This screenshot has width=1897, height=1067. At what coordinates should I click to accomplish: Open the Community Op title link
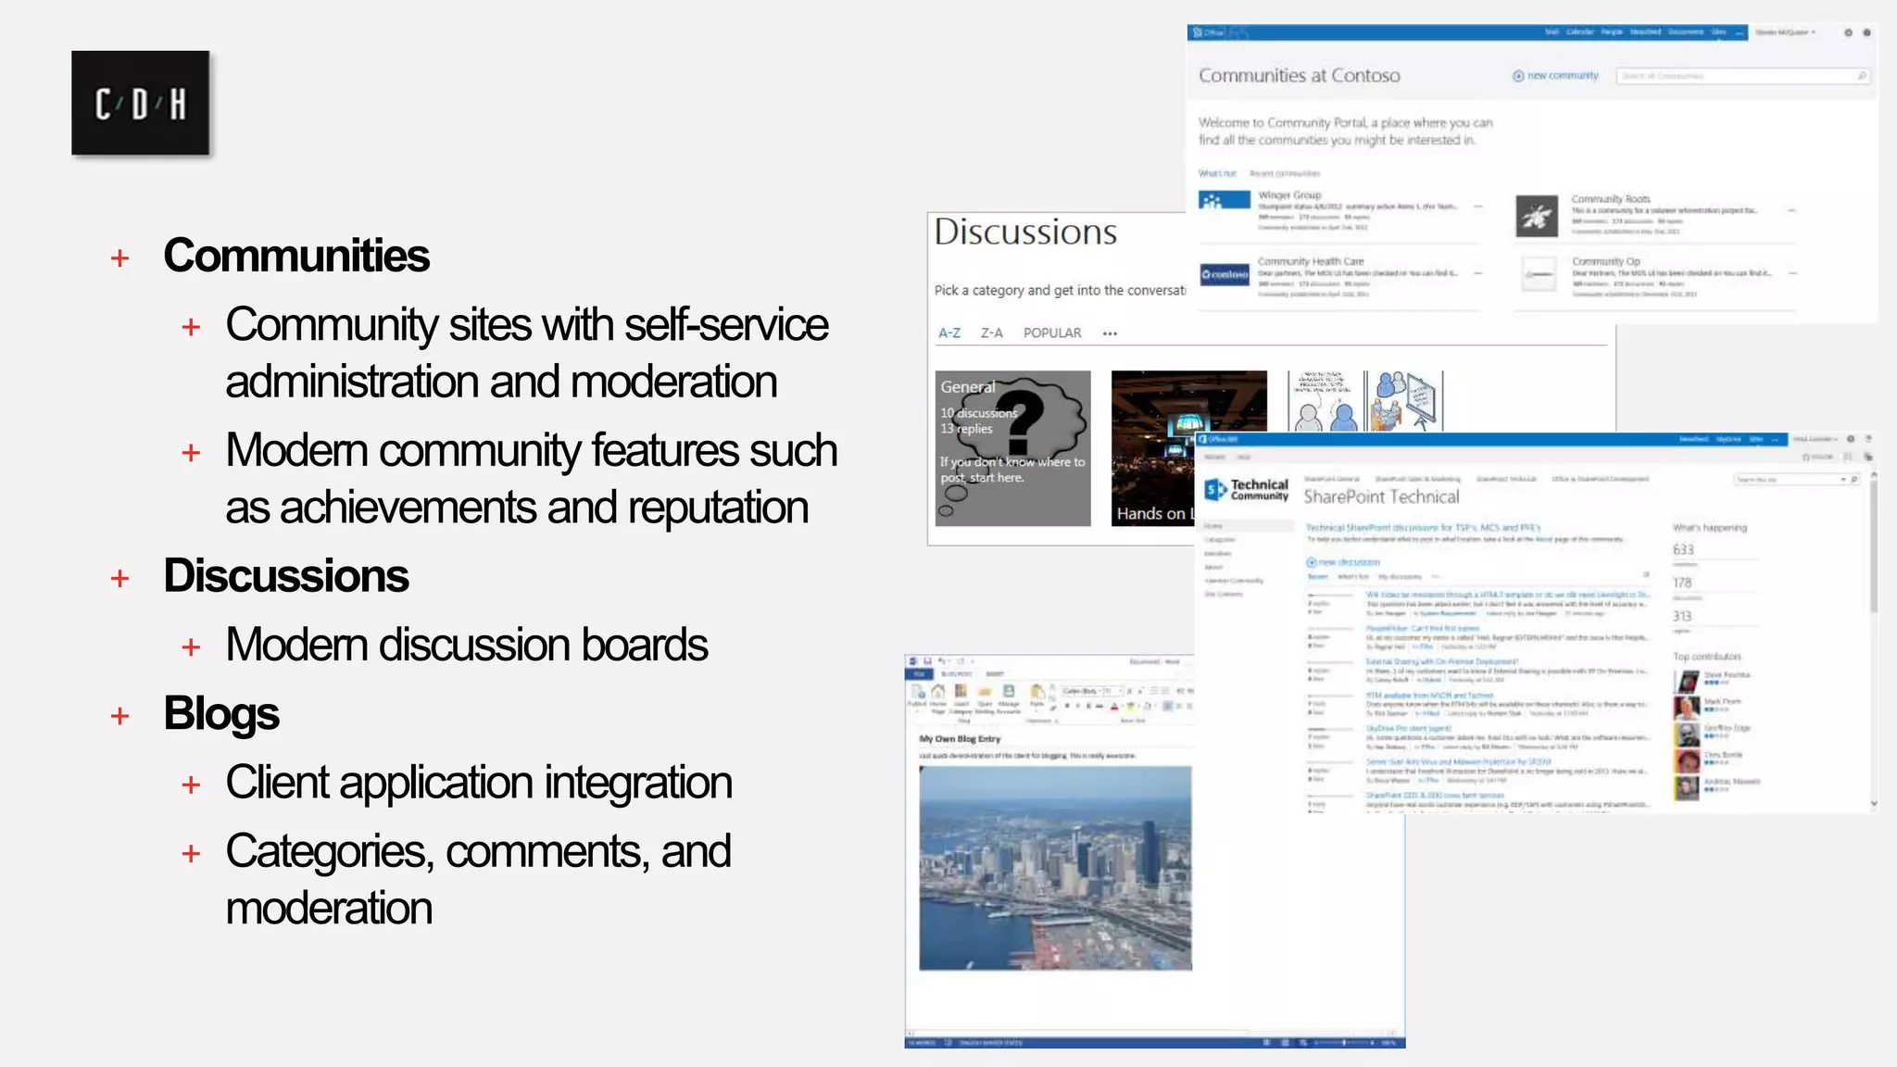coord(1605,262)
